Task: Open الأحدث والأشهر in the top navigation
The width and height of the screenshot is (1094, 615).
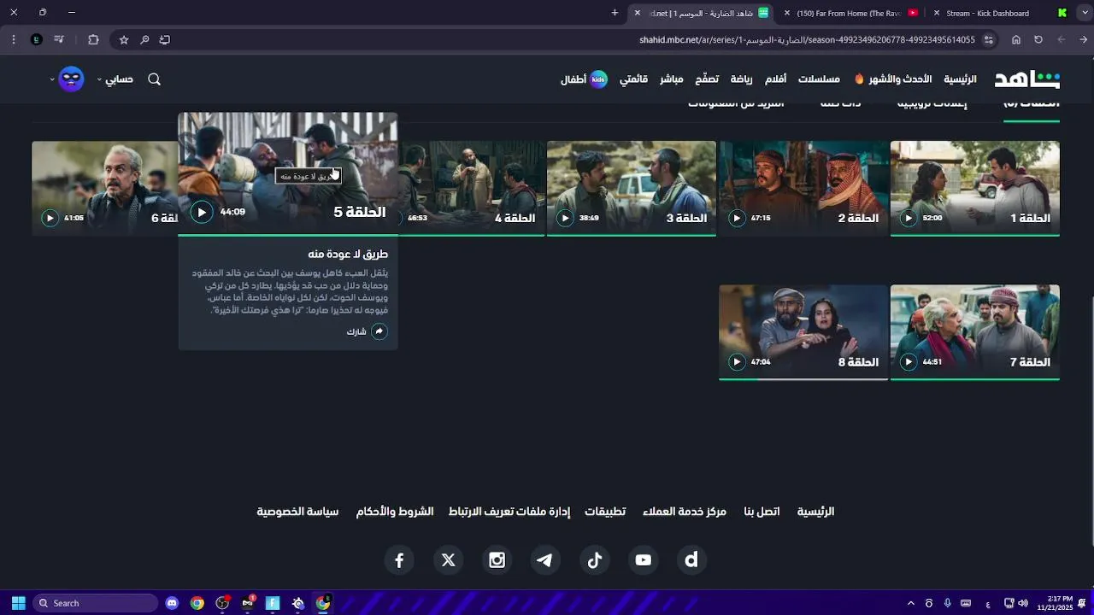Action: pyautogui.click(x=900, y=79)
